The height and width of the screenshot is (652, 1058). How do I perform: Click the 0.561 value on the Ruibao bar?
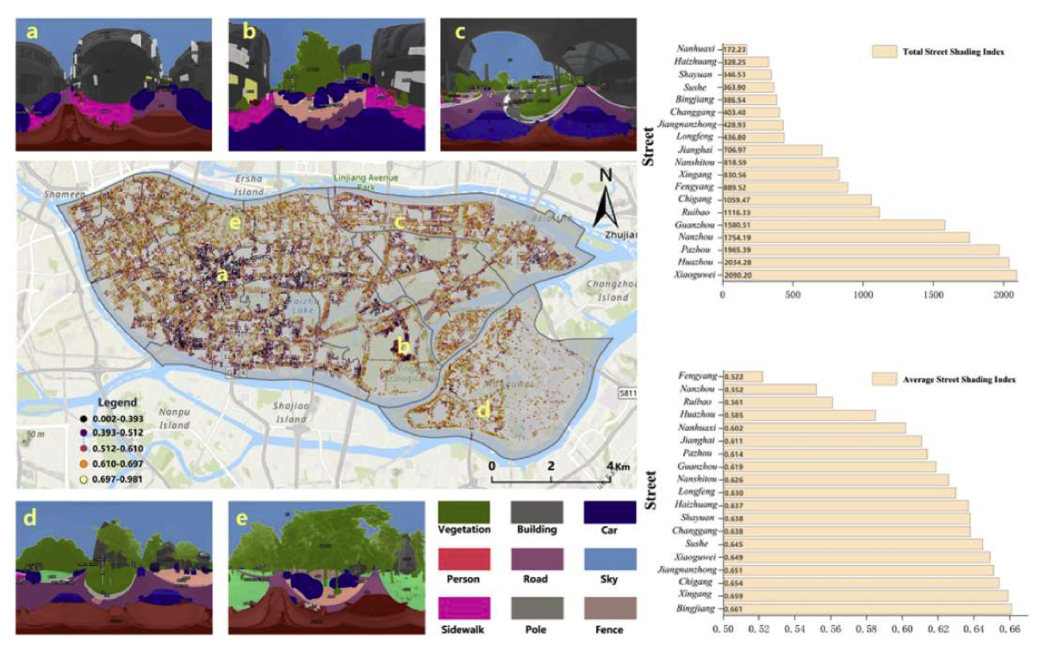coord(734,402)
